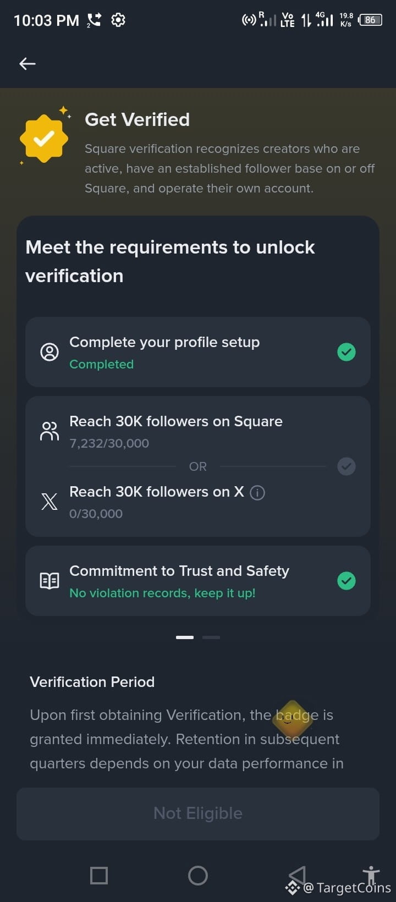The height and width of the screenshot is (902, 396).
Task: Tap Android recent apps square button
Action: 99,875
